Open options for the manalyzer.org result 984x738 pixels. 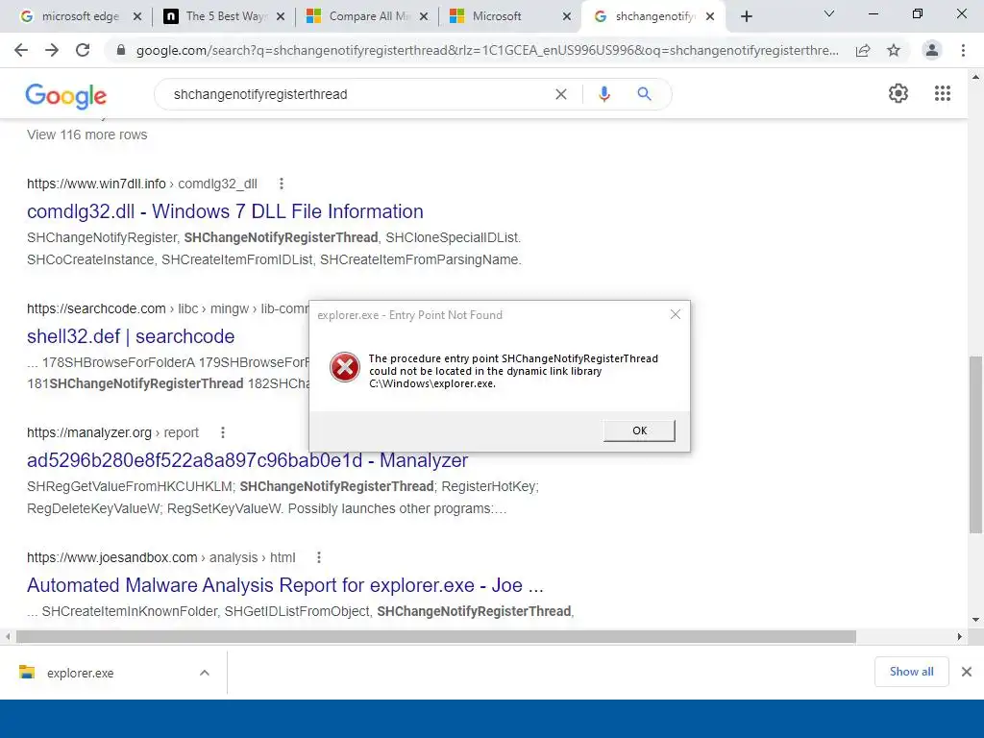223,432
